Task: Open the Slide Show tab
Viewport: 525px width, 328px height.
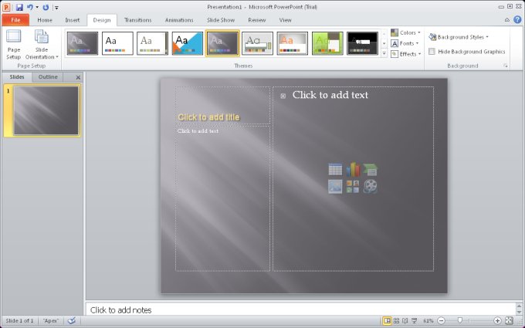Action: point(221,20)
